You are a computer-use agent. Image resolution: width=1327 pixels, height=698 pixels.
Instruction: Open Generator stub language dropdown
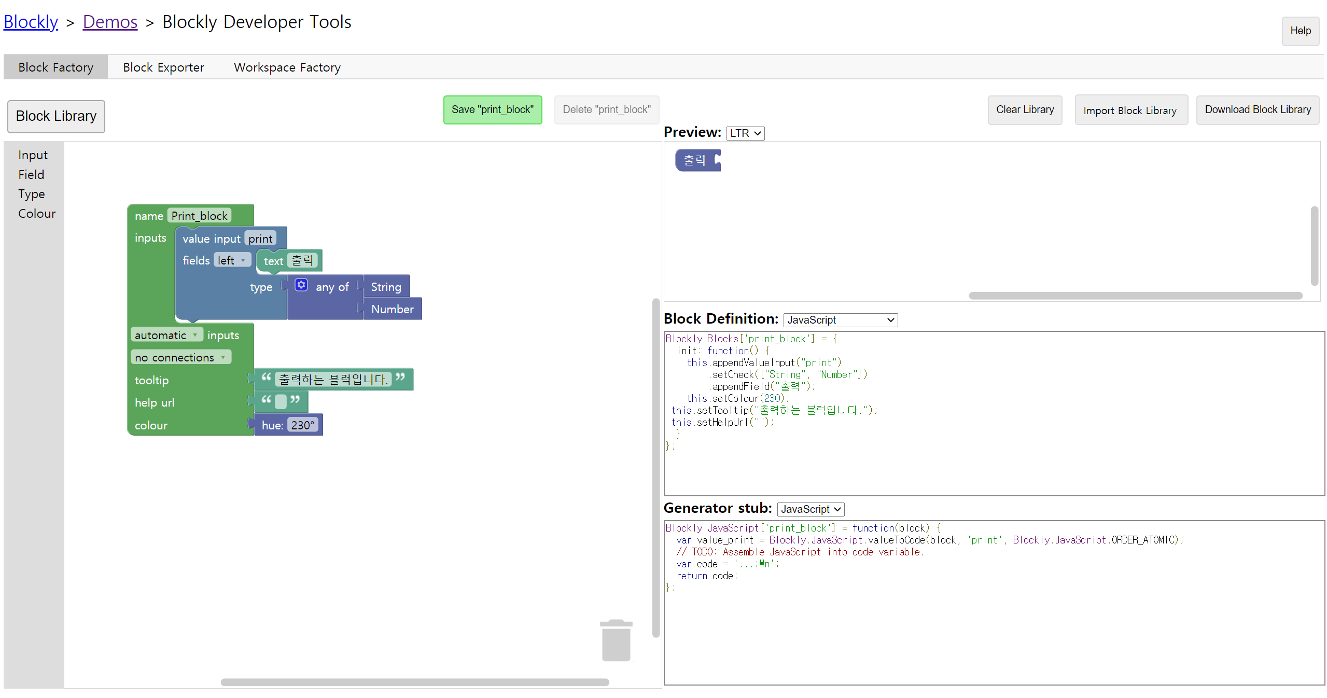(x=810, y=509)
